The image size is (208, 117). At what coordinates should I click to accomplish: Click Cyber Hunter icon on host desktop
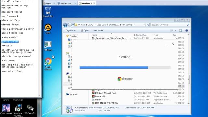point(6,109)
